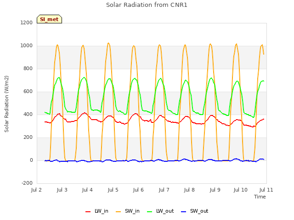Click the Jul 9 x-axis tick label
The width and height of the screenshot is (294, 220).
pyautogui.click(x=215, y=190)
